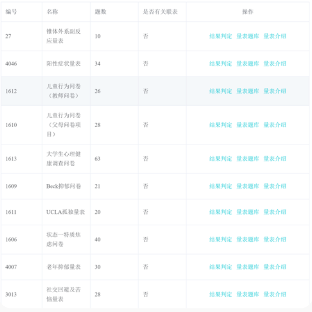Open 结果判定 for 锥体外系副反应量表
This screenshot has width=312, height=312.
pos(220,36)
